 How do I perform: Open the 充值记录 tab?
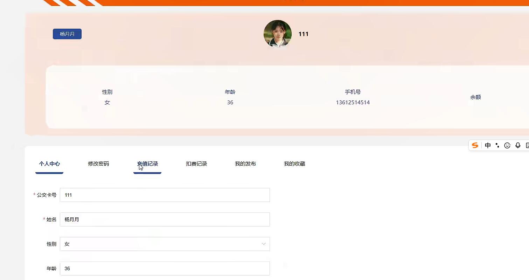pyautogui.click(x=147, y=163)
